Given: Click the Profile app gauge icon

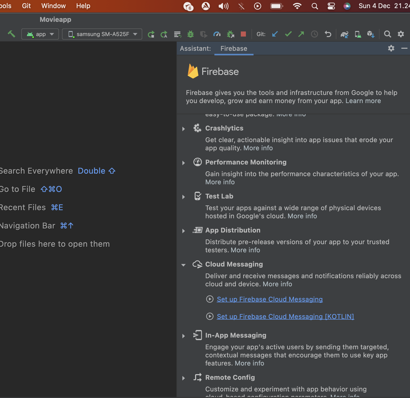Looking at the screenshot, I should [x=217, y=34].
